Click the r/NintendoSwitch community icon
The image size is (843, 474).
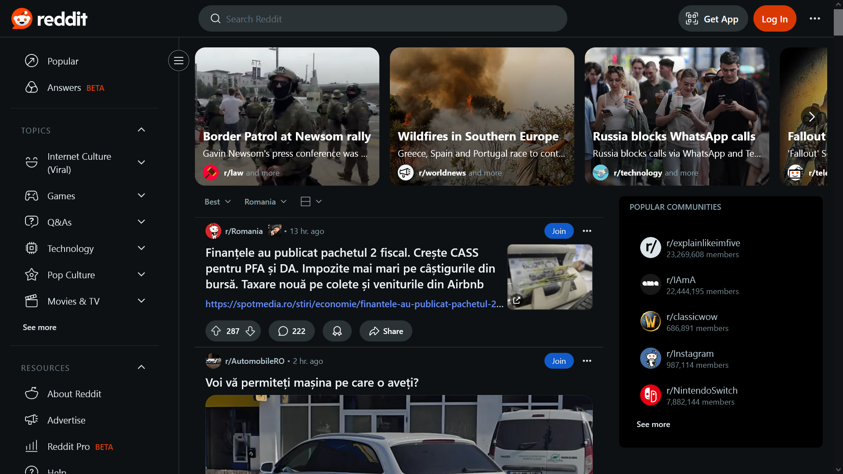tap(650, 395)
